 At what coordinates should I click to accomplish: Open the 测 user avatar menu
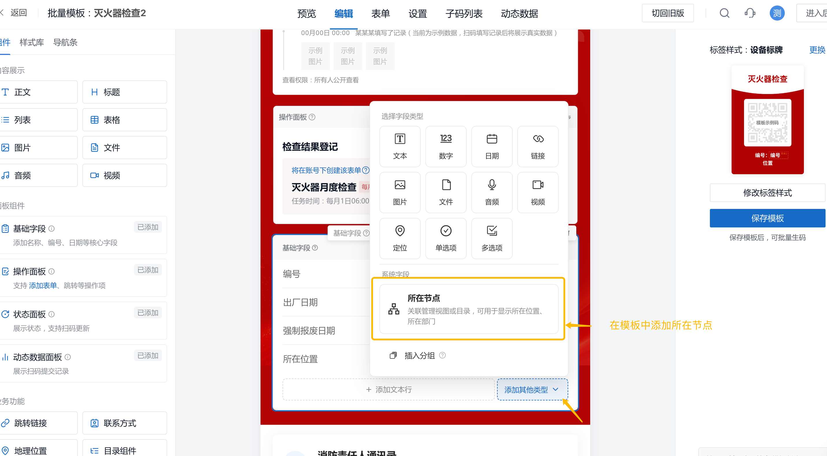777,13
